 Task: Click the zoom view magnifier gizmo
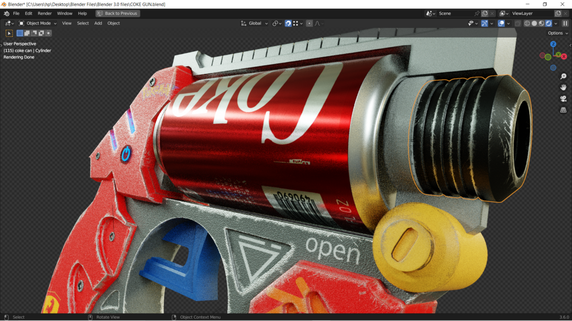point(563,77)
